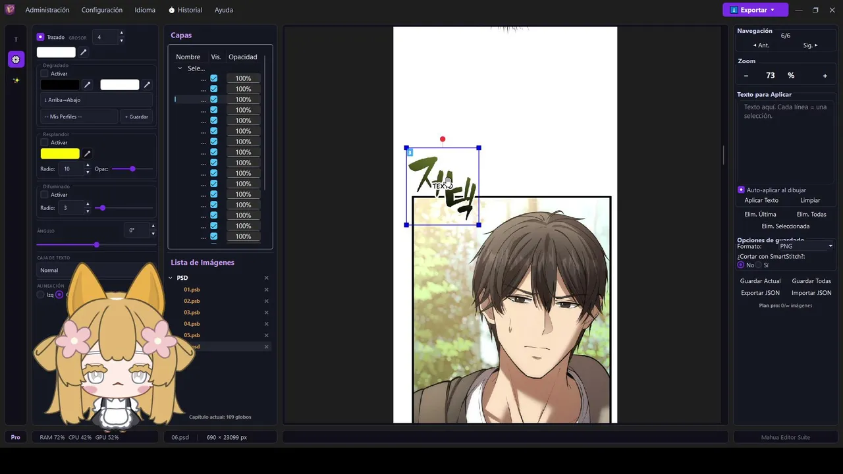Zoom out with the minus button
The height and width of the screenshot is (474, 843).
click(746, 76)
